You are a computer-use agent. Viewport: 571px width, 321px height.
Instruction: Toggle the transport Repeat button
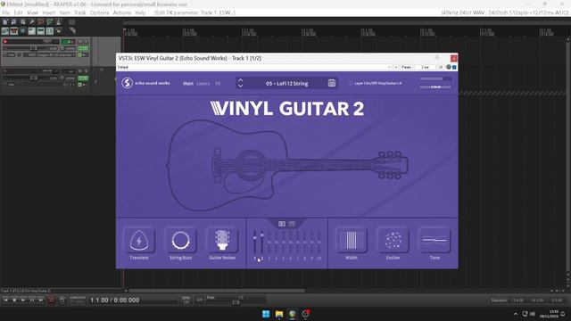62,300
